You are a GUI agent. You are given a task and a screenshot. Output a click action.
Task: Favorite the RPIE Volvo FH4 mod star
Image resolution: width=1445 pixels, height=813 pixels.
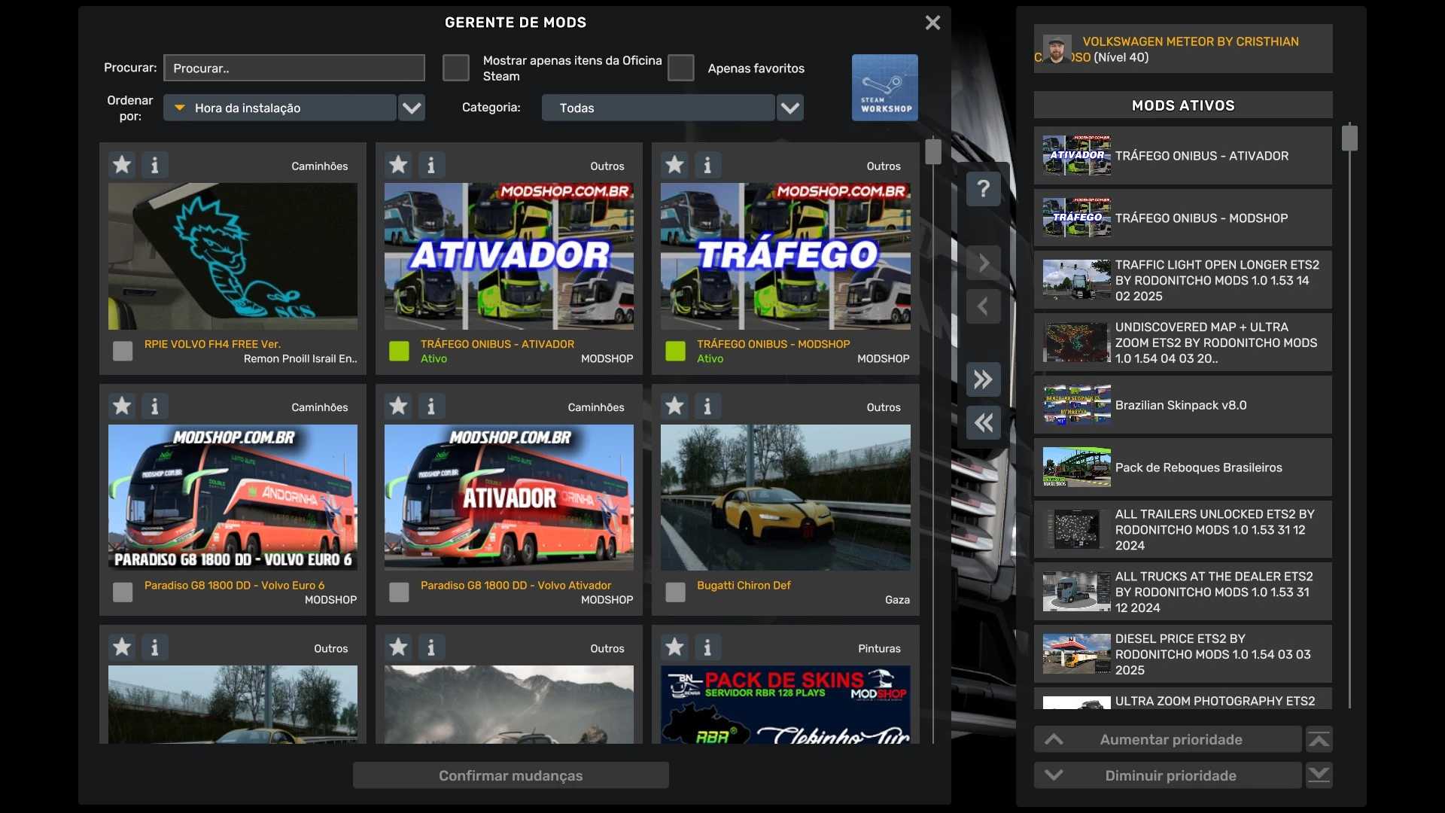point(122,165)
